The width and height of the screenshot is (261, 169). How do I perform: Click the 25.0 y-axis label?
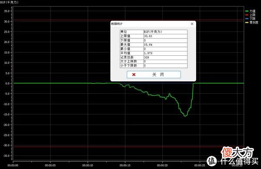[7, 32]
